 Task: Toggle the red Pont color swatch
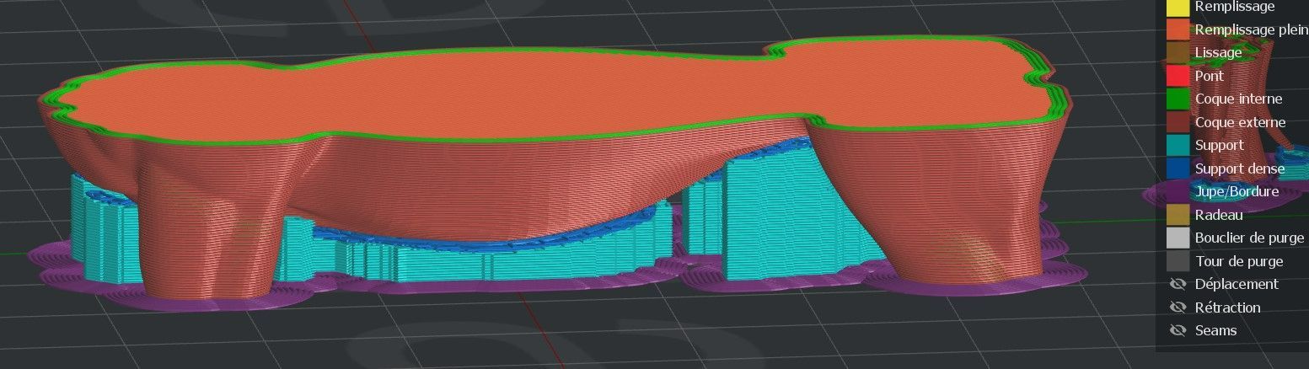(x=1178, y=76)
